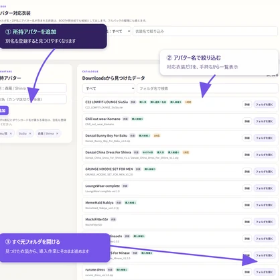Screen dimensions: 280x280
Task: Click the SiuSiu avatar chip label
Action: 23,133
